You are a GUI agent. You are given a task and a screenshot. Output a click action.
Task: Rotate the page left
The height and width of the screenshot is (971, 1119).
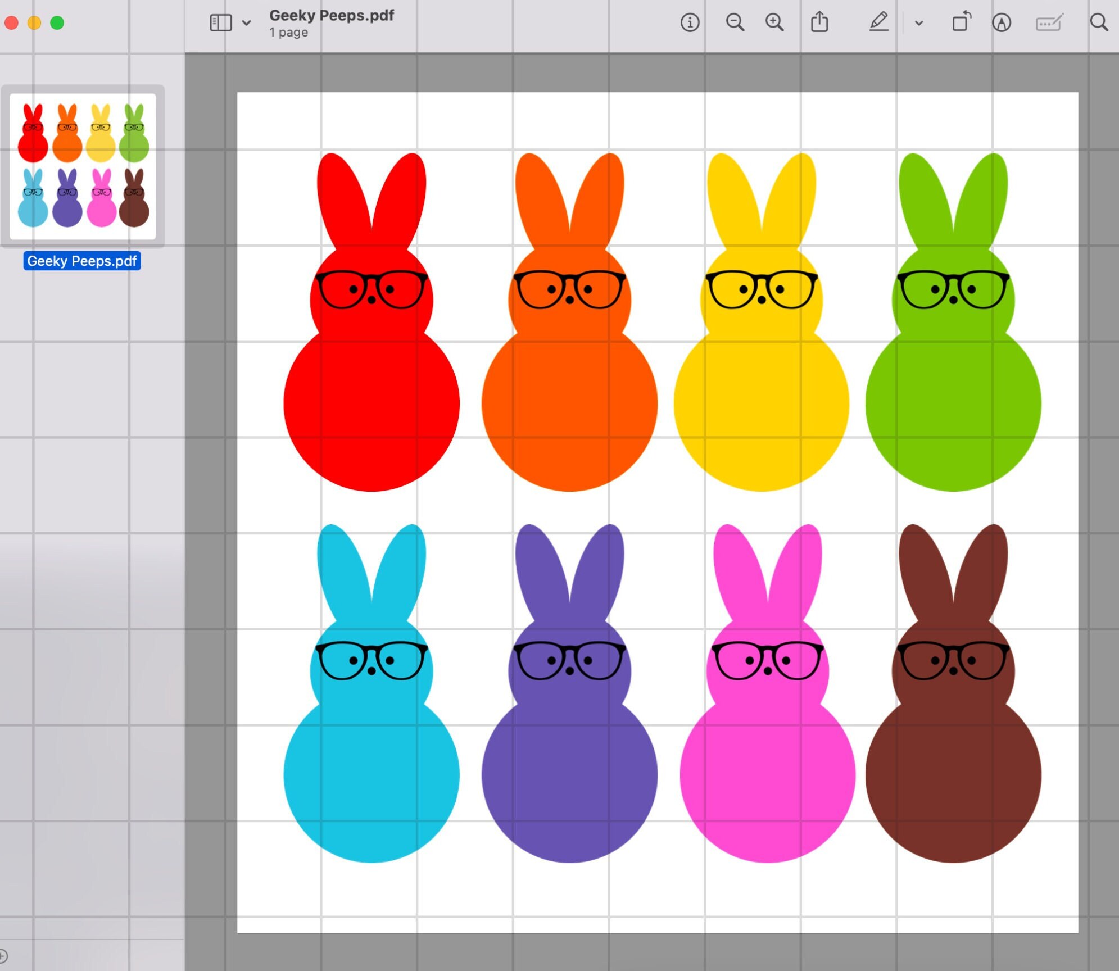tap(961, 23)
